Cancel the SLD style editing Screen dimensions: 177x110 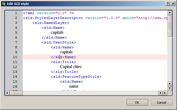(x=162, y=103)
